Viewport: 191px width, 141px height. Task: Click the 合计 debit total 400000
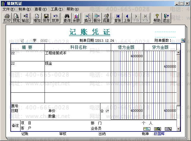pos(137,111)
